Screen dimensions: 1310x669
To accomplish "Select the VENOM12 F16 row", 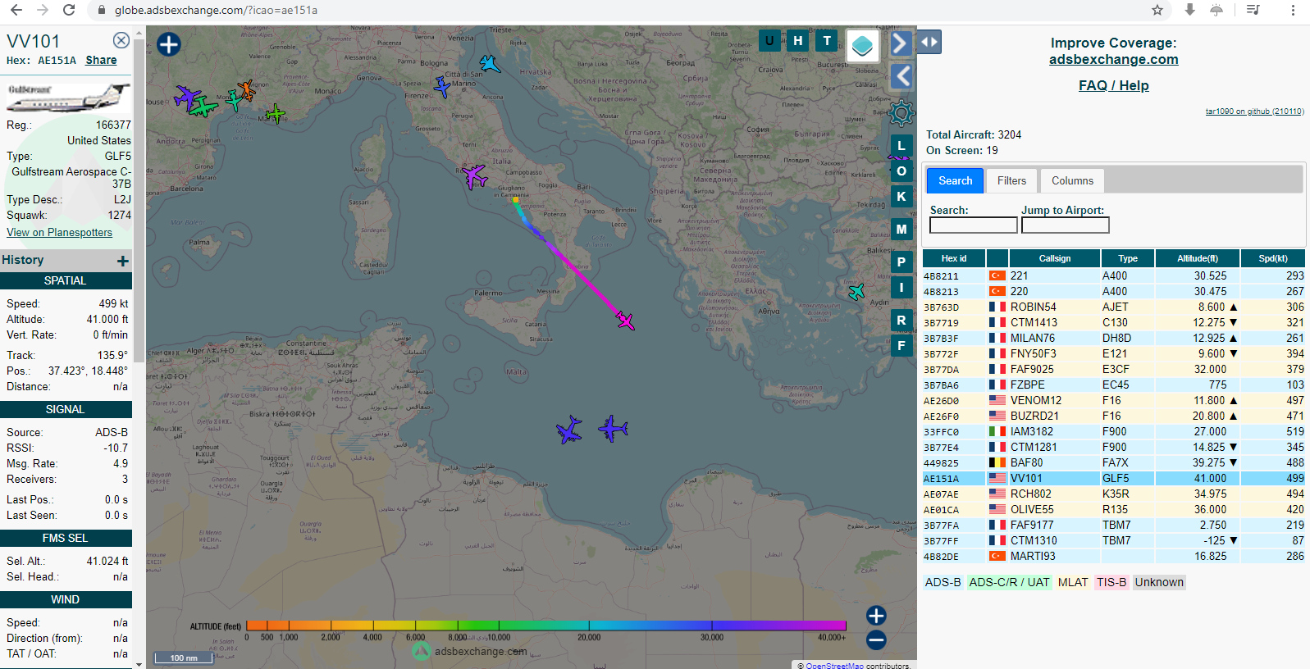I will click(1113, 401).
